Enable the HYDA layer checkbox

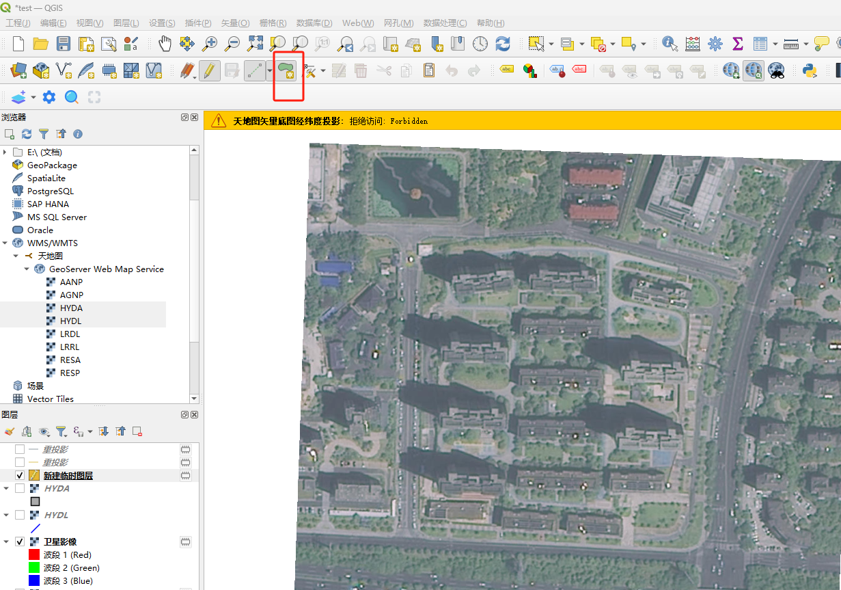pyautogui.click(x=20, y=489)
